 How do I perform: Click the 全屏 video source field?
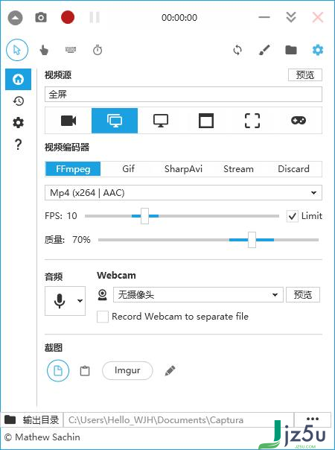[x=183, y=94]
